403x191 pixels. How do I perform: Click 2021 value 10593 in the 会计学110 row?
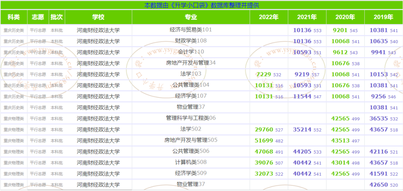tap(302, 52)
